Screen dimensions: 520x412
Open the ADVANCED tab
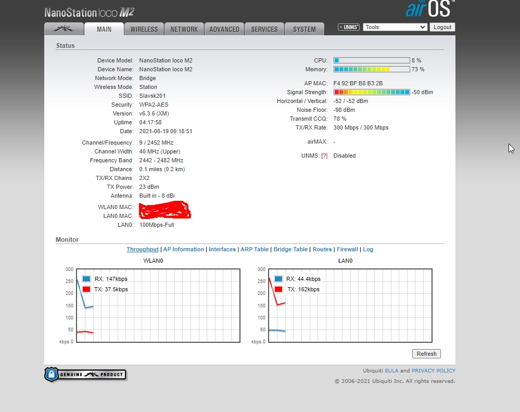(224, 29)
